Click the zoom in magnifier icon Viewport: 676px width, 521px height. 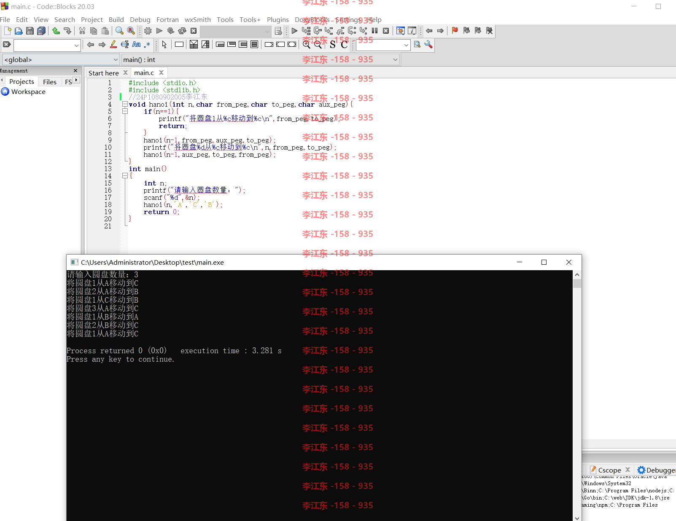307,45
